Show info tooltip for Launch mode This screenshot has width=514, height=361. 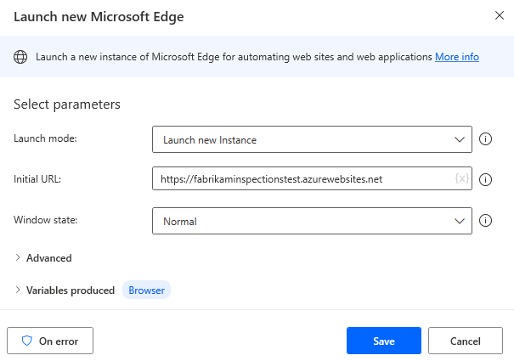[486, 139]
